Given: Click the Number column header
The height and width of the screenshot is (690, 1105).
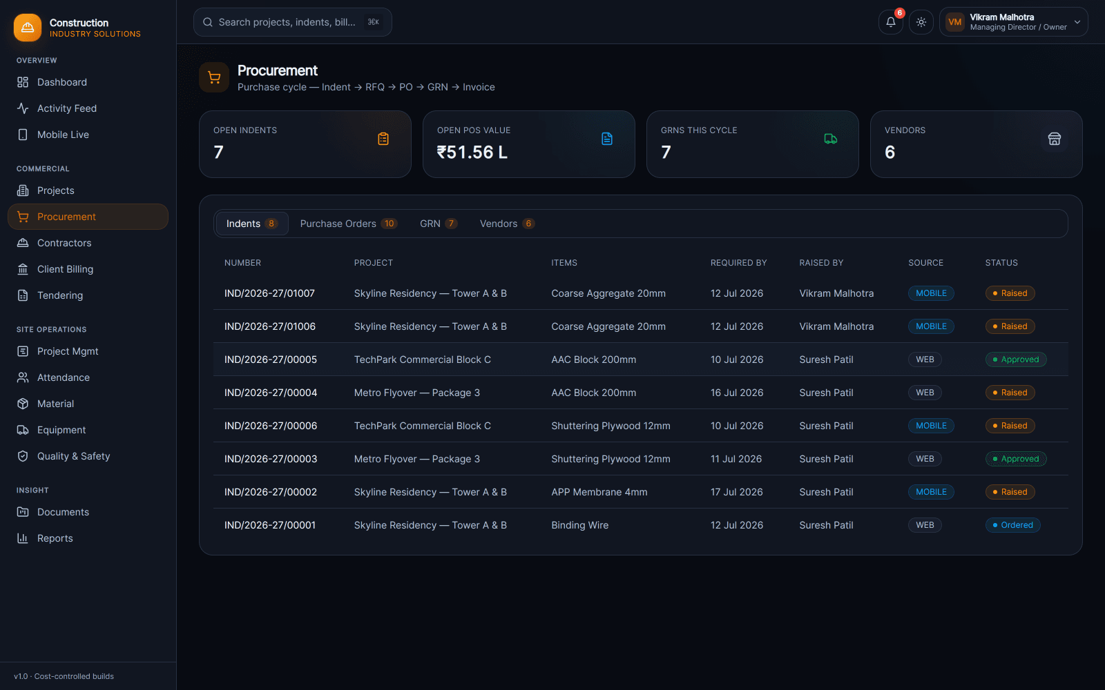Looking at the screenshot, I should (242, 263).
